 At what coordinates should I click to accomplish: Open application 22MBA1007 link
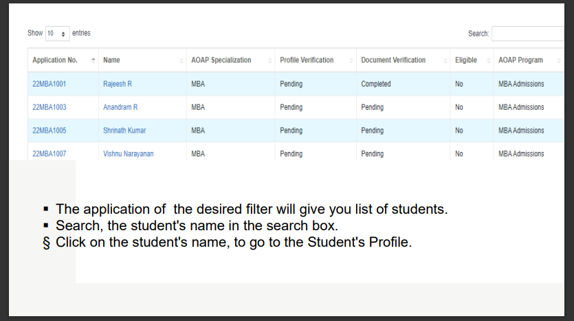click(x=49, y=154)
